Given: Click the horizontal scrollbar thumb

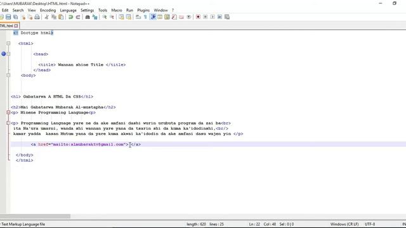Looking at the screenshot, I should 35,216.
